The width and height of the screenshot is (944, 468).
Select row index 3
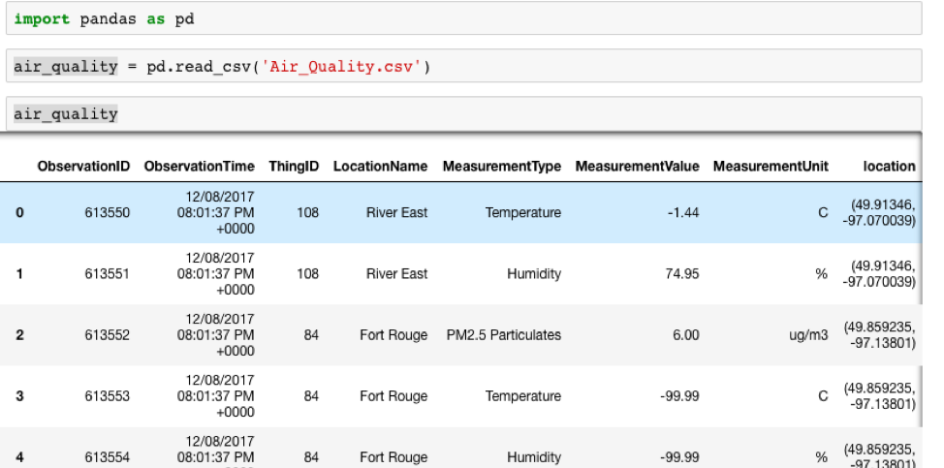coord(19,396)
